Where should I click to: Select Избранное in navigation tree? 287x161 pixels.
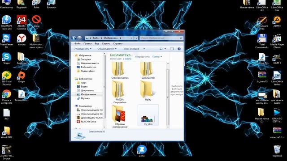coord(85,55)
